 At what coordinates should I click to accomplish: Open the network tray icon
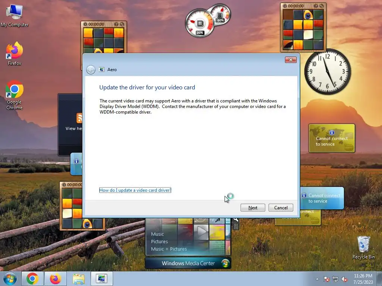pyautogui.click(x=335, y=279)
